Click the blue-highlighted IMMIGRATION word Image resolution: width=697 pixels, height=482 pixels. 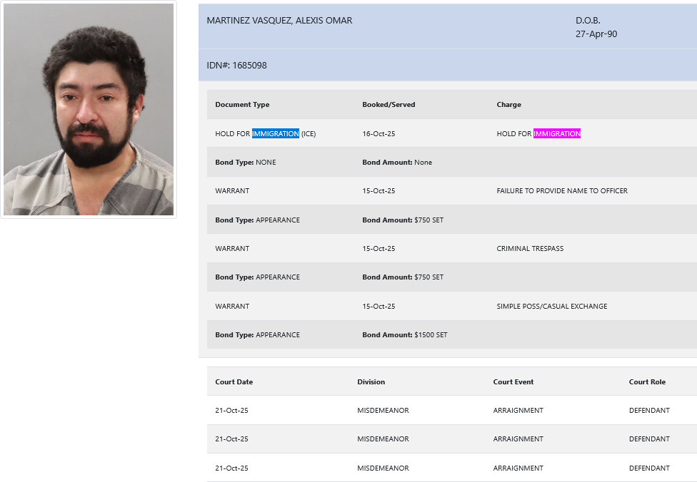(275, 134)
